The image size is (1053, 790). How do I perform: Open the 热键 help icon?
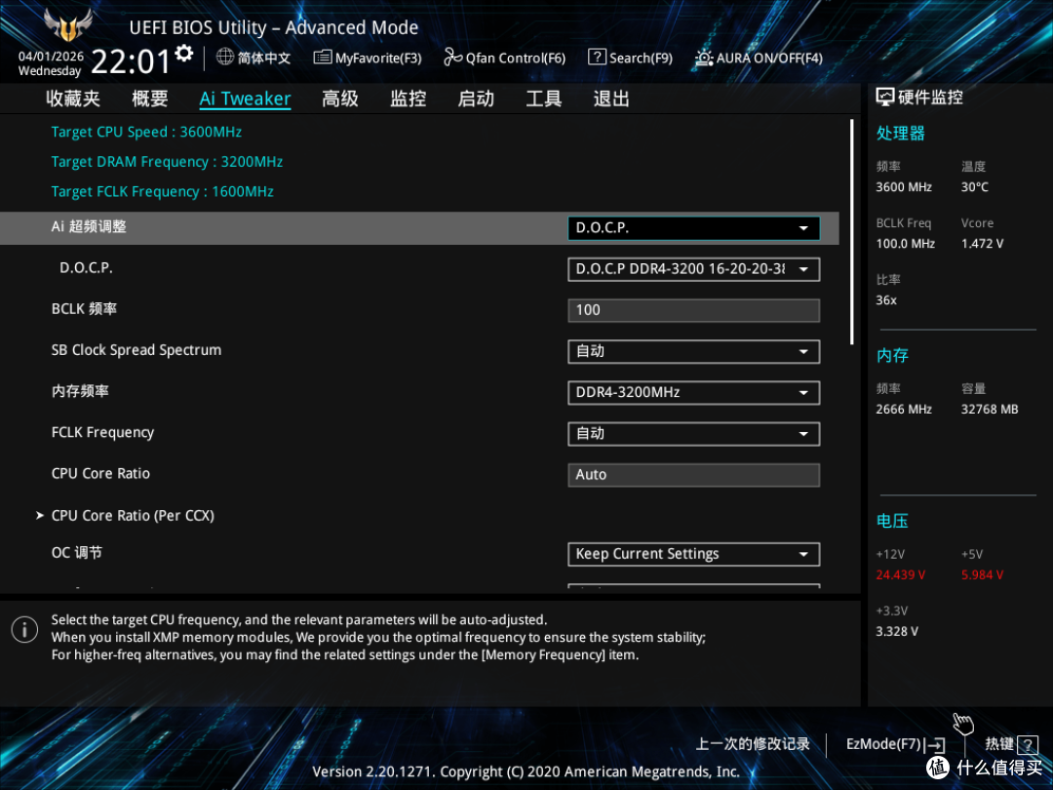pyautogui.click(x=1028, y=744)
